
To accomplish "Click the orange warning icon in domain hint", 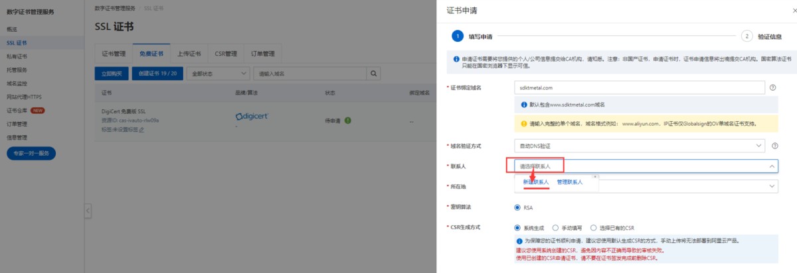I will click(x=523, y=123).
